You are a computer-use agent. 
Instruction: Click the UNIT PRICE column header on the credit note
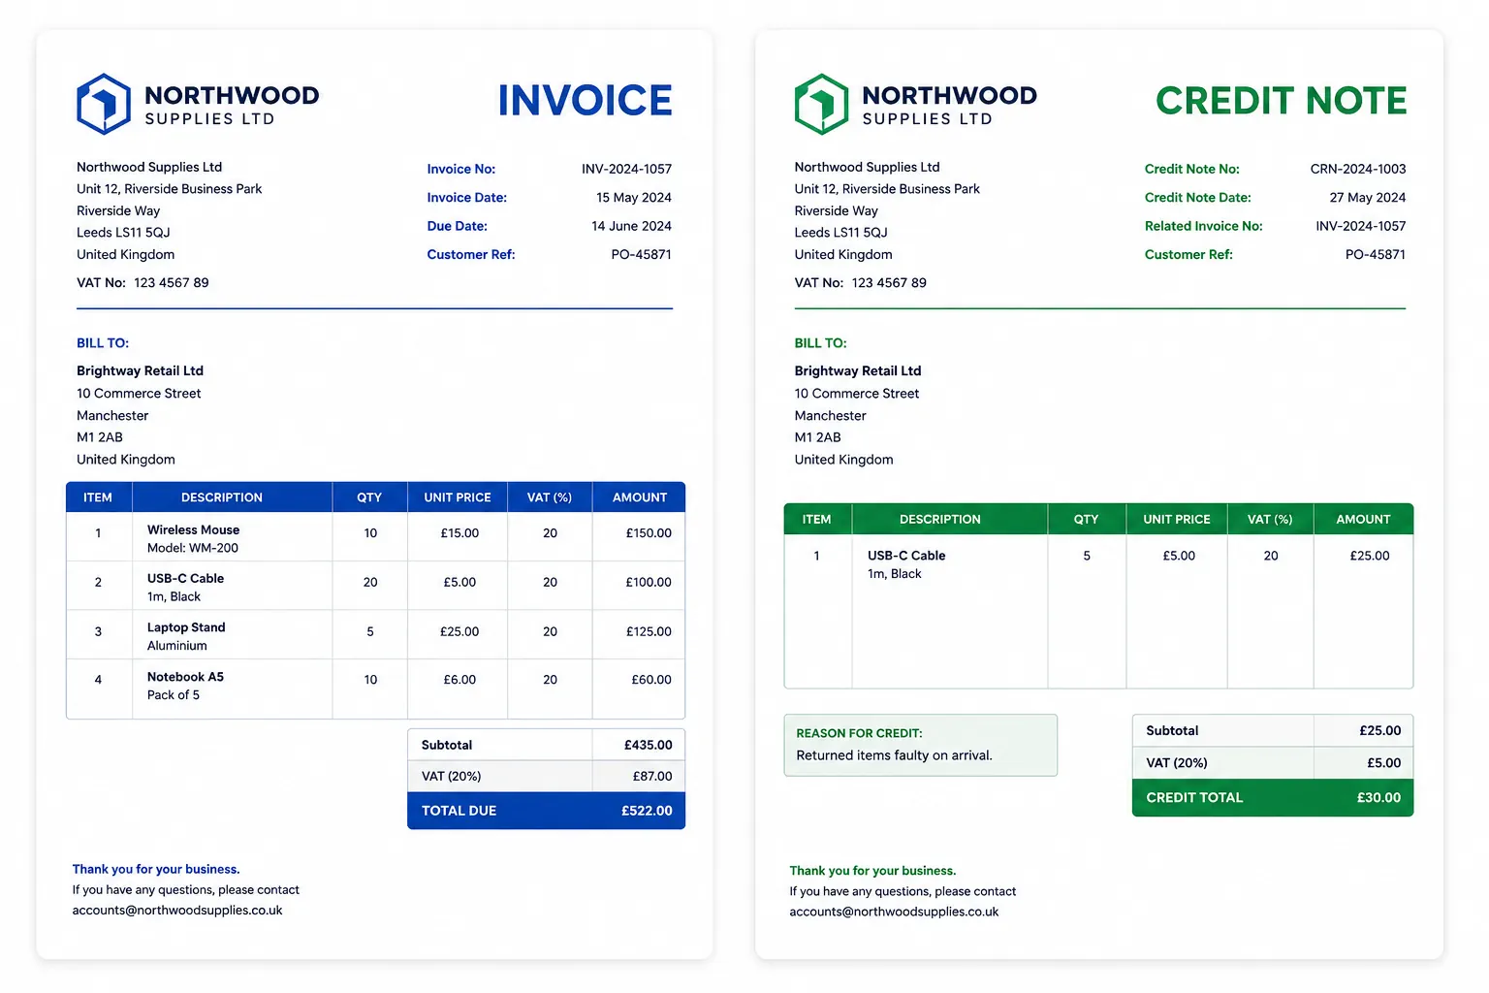click(x=1177, y=520)
